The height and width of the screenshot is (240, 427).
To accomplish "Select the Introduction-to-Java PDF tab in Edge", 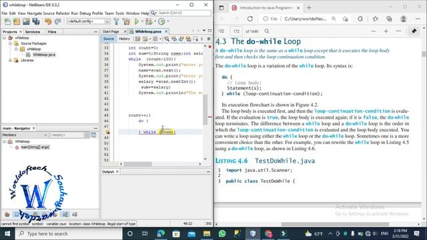I will (266, 8).
